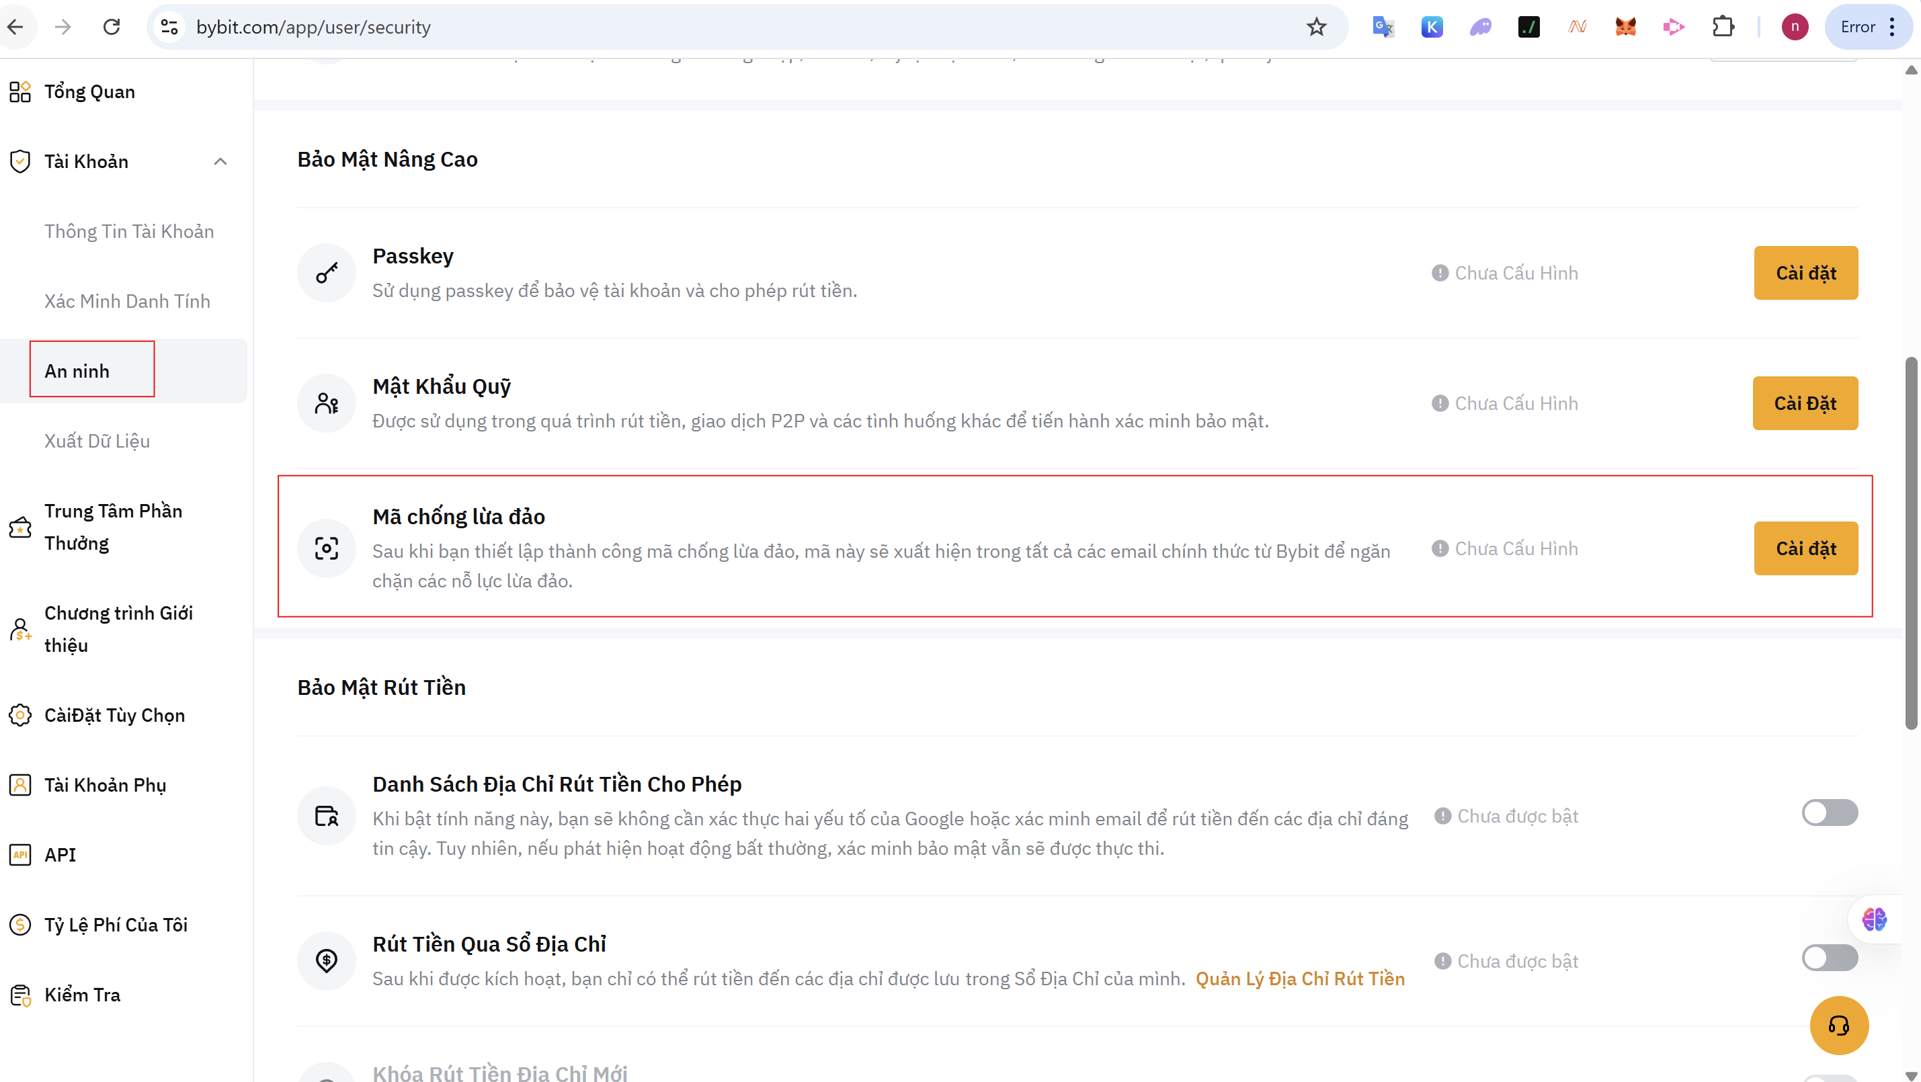This screenshot has width=1921, height=1082.
Task: Open the Google Translate extension icon
Action: click(1383, 28)
